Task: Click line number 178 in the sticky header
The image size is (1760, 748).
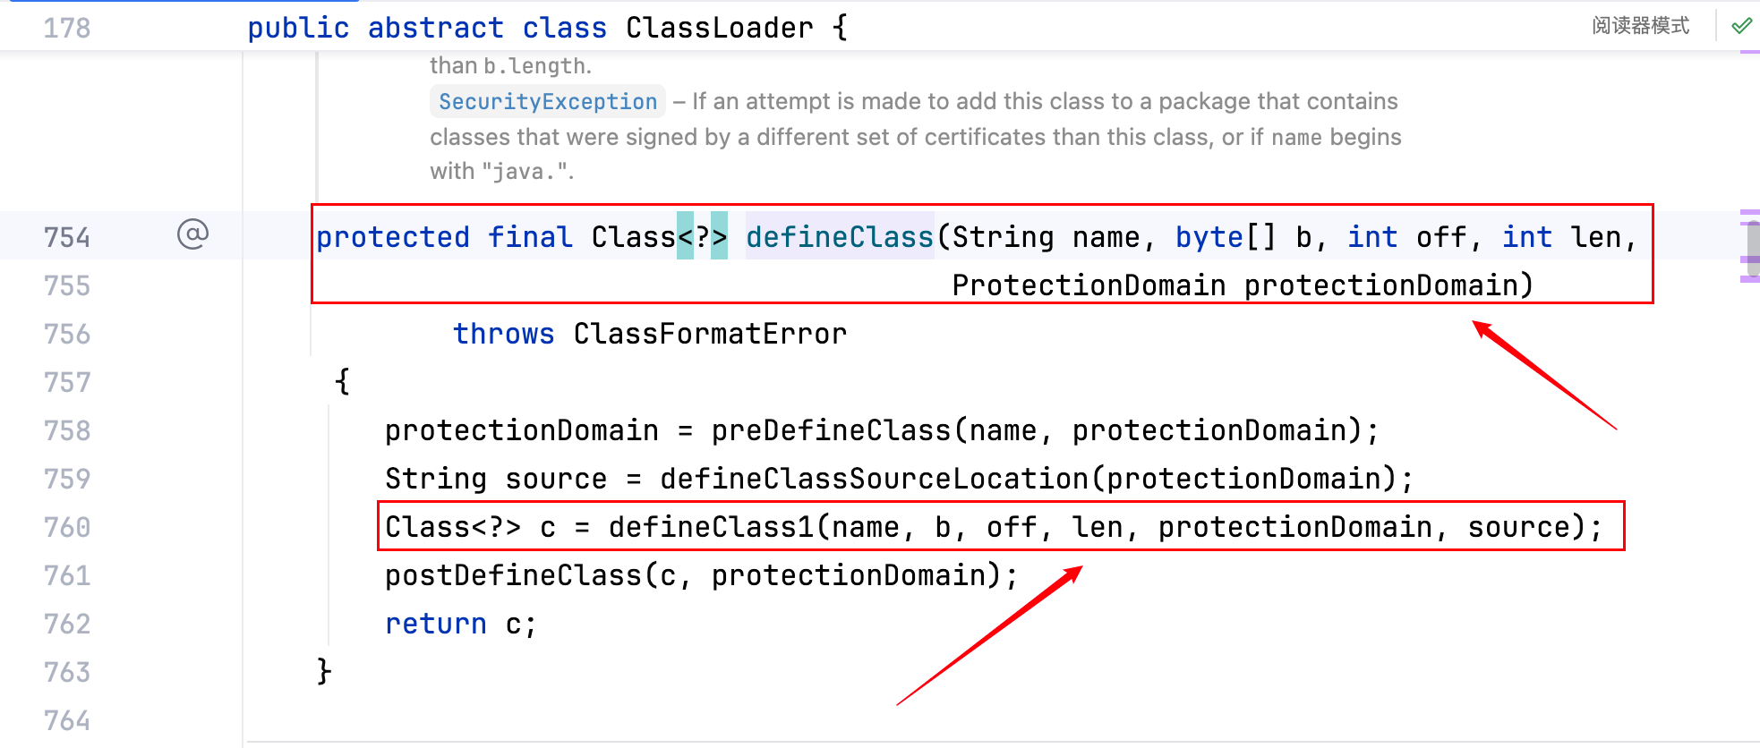Action: (67, 28)
